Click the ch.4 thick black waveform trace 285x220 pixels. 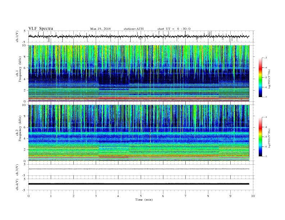[x=139, y=184]
